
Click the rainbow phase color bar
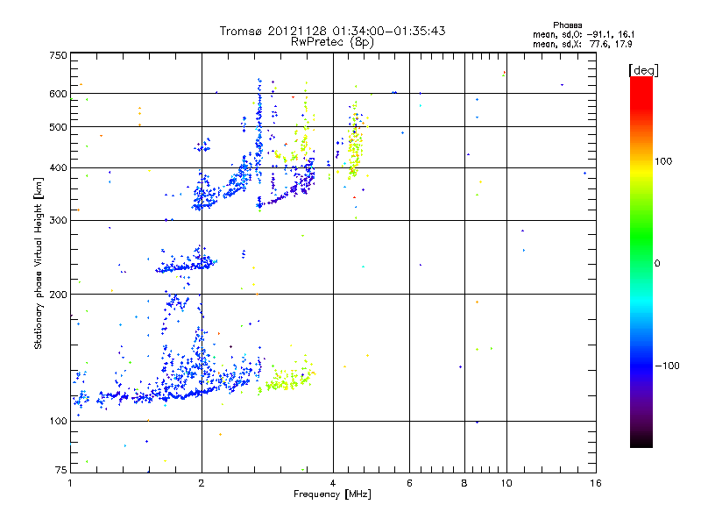click(x=641, y=261)
